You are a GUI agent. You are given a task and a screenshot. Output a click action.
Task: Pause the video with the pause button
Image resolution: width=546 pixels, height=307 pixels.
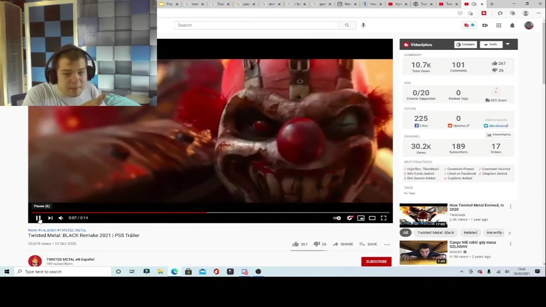click(38, 218)
